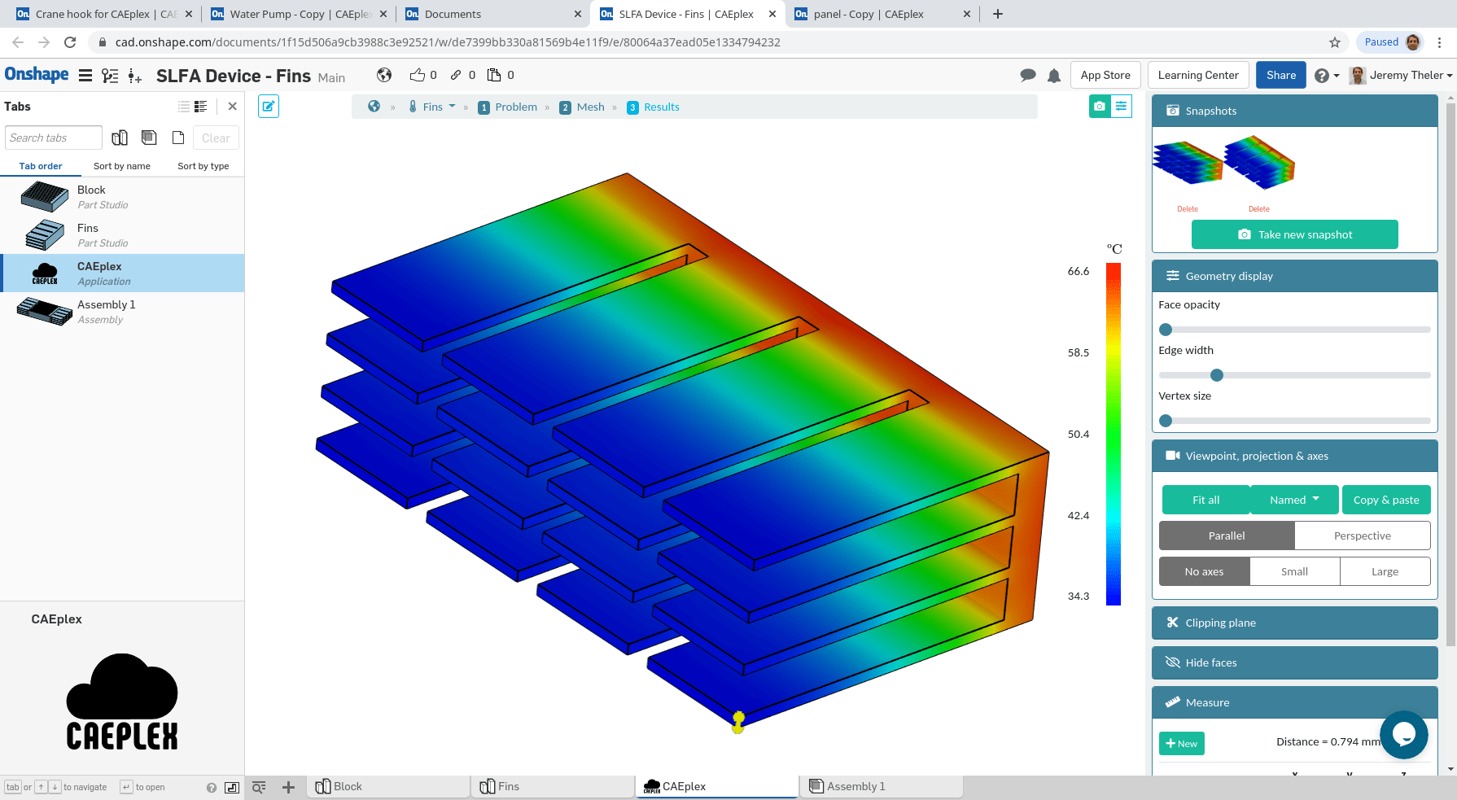Click the settings sliders icon next to camera icon
This screenshot has height=800, width=1457.
[x=1122, y=106]
